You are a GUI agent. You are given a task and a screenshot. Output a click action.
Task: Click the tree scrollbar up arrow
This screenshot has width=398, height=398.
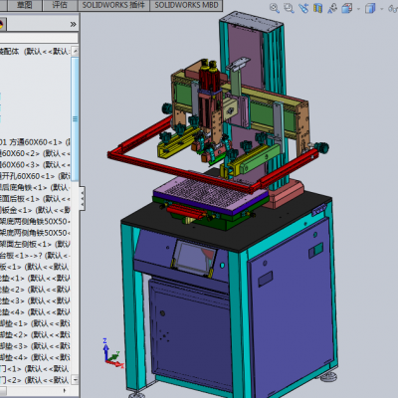click(76, 51)
